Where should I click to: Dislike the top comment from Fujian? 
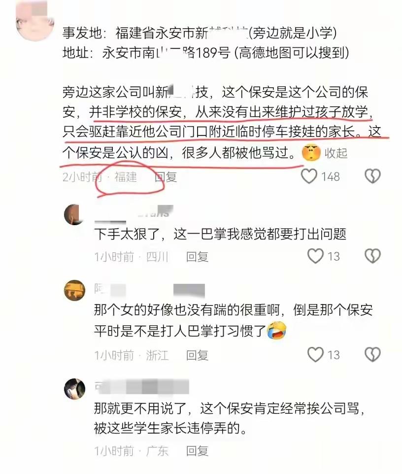click(372, 176)
